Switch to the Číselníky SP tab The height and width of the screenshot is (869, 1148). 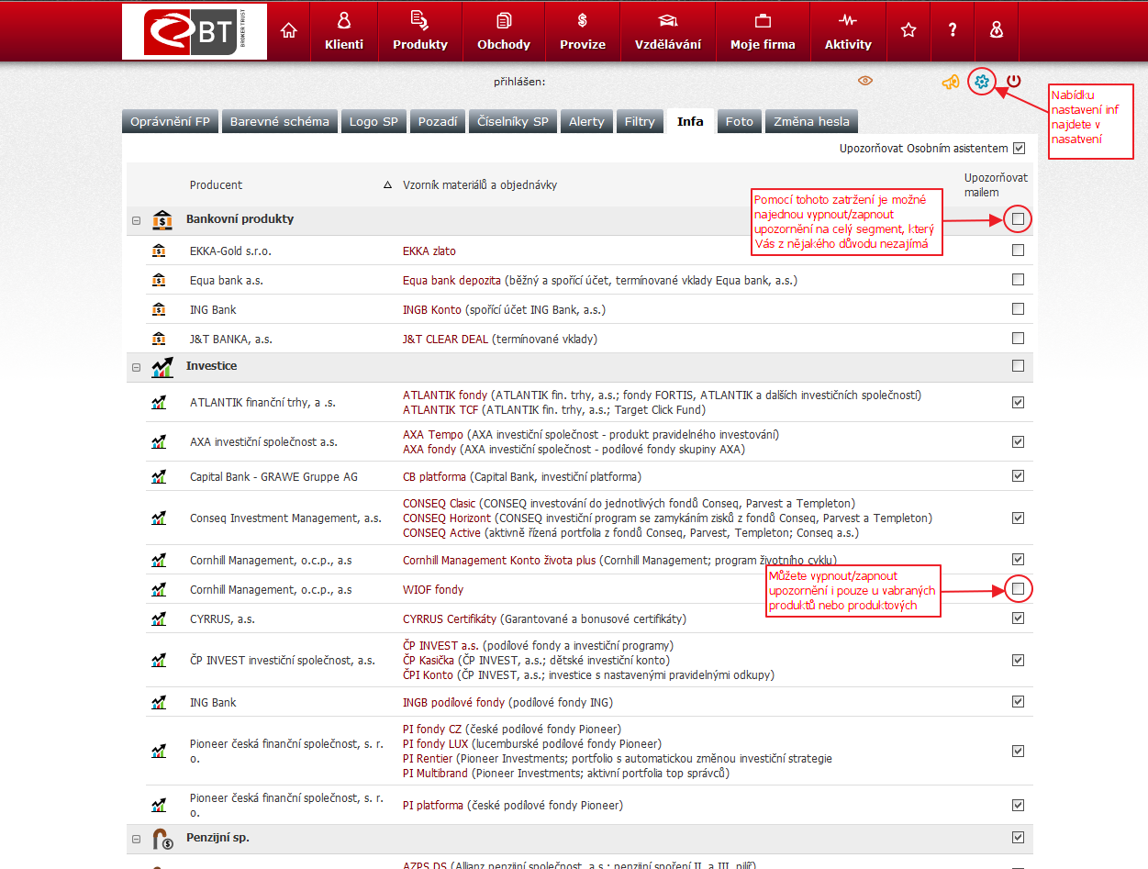pos(513,122)
